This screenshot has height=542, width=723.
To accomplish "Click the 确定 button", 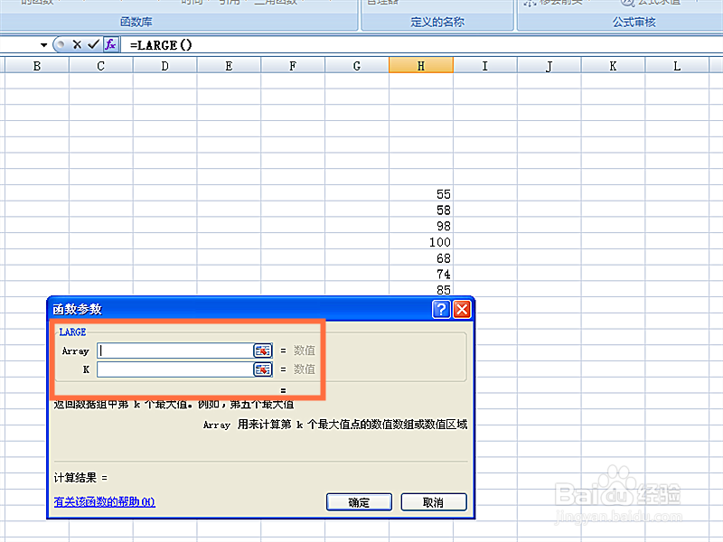I will point(359,502).
